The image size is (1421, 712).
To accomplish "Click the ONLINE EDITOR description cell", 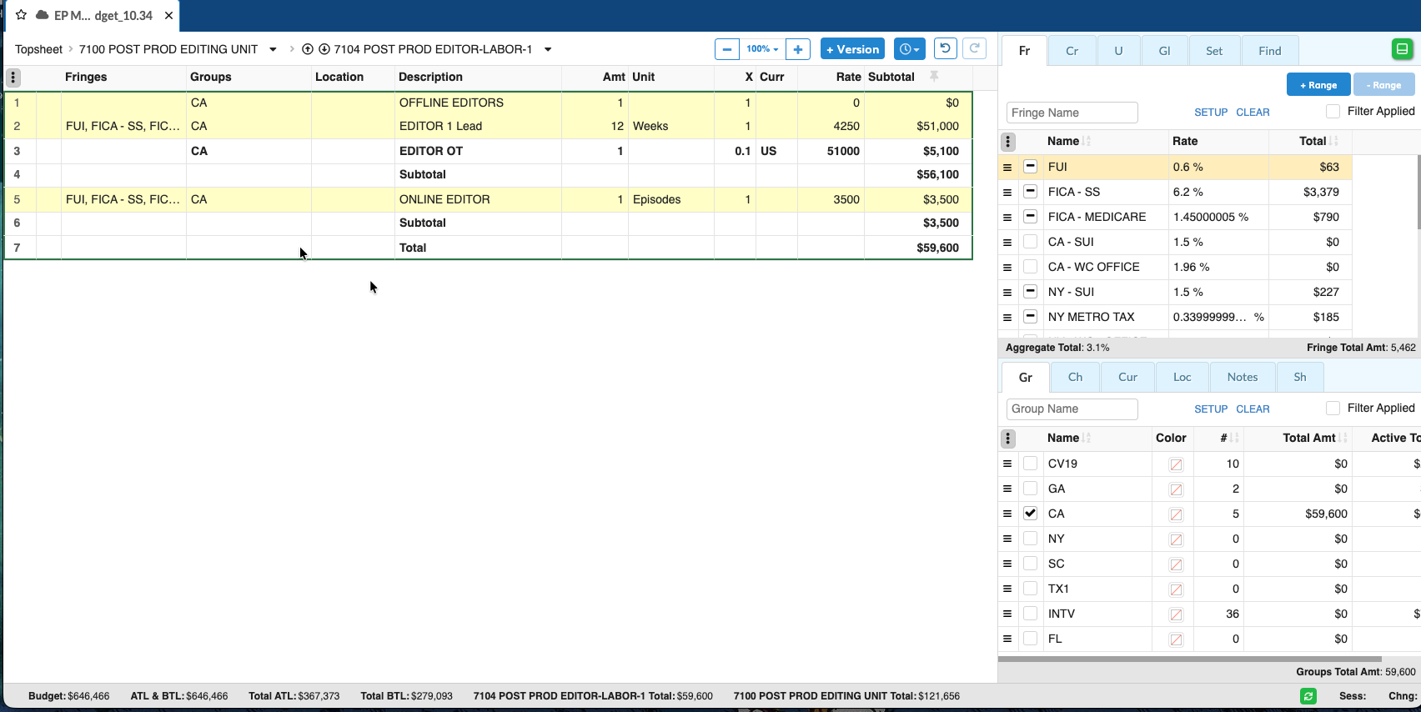I will [478, 199].
